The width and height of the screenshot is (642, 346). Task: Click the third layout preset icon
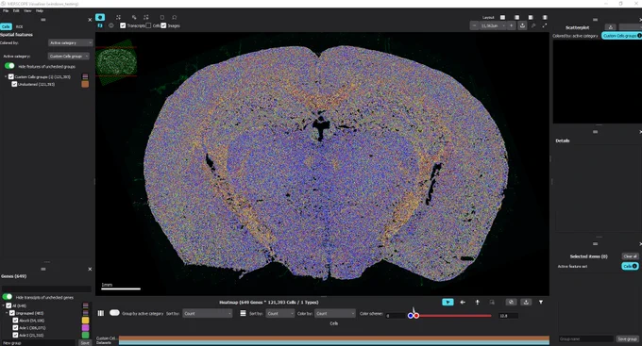(531, 18)
